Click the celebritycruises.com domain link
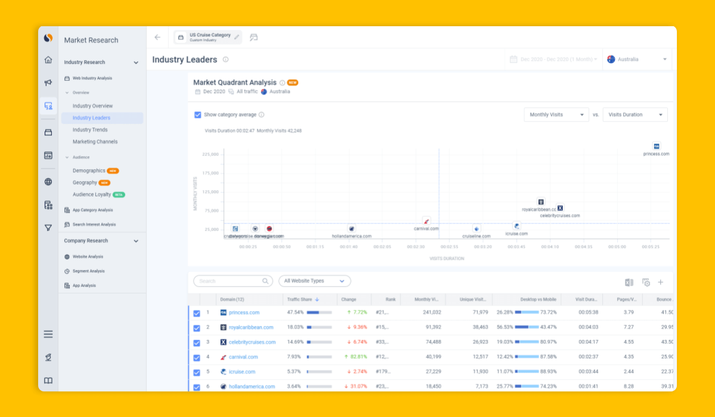Image resolution: width=715 pixels, height=417 pixels. pos(252,343)
